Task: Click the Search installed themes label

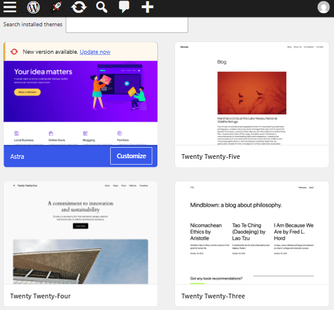Action: tap(33, 25)
